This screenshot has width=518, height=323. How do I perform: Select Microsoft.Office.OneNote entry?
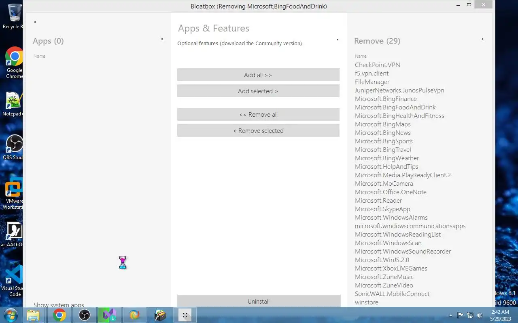pyautogui.click(x=391, y=192)
